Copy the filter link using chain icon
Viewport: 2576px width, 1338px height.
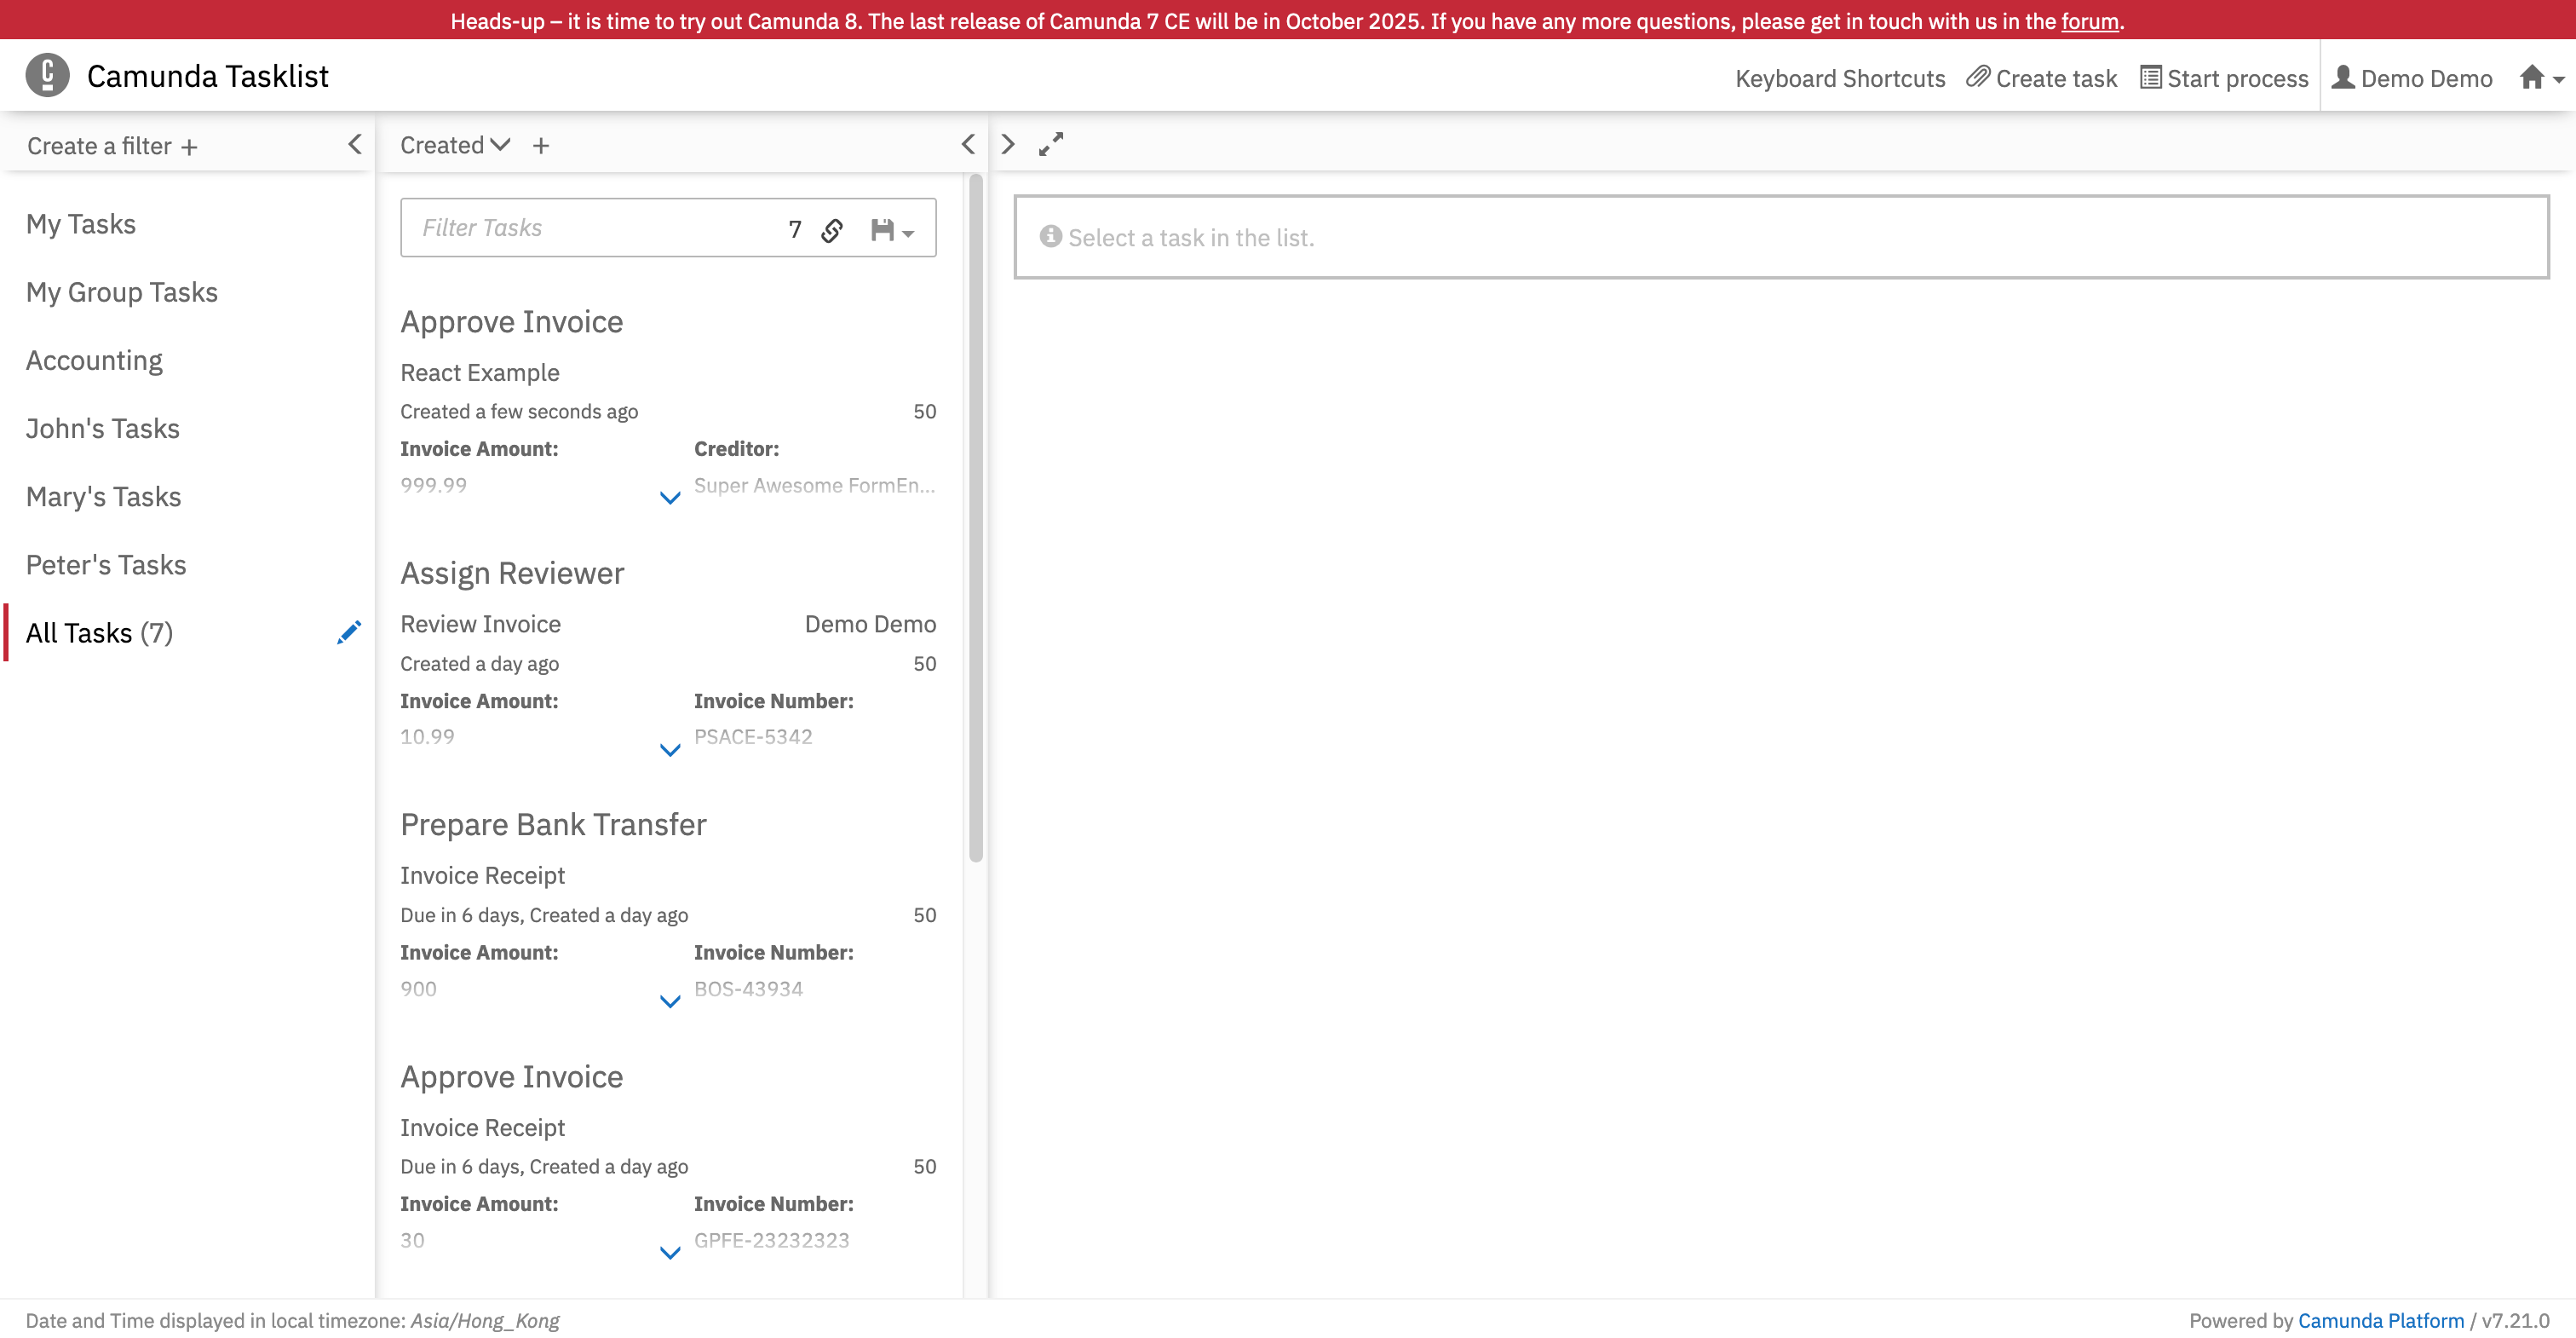(832, 228)
